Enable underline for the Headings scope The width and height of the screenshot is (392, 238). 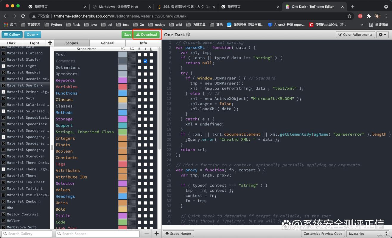pyautogui.click(x=151, y=196)
